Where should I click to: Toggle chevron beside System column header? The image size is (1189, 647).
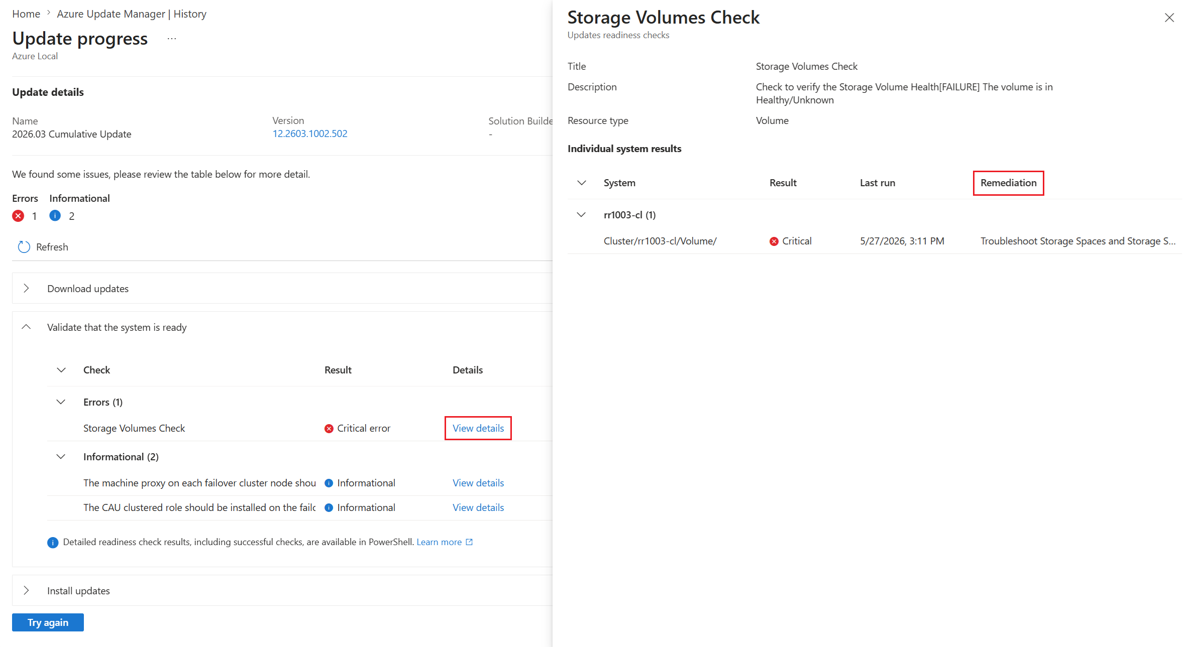click(582, 183)
